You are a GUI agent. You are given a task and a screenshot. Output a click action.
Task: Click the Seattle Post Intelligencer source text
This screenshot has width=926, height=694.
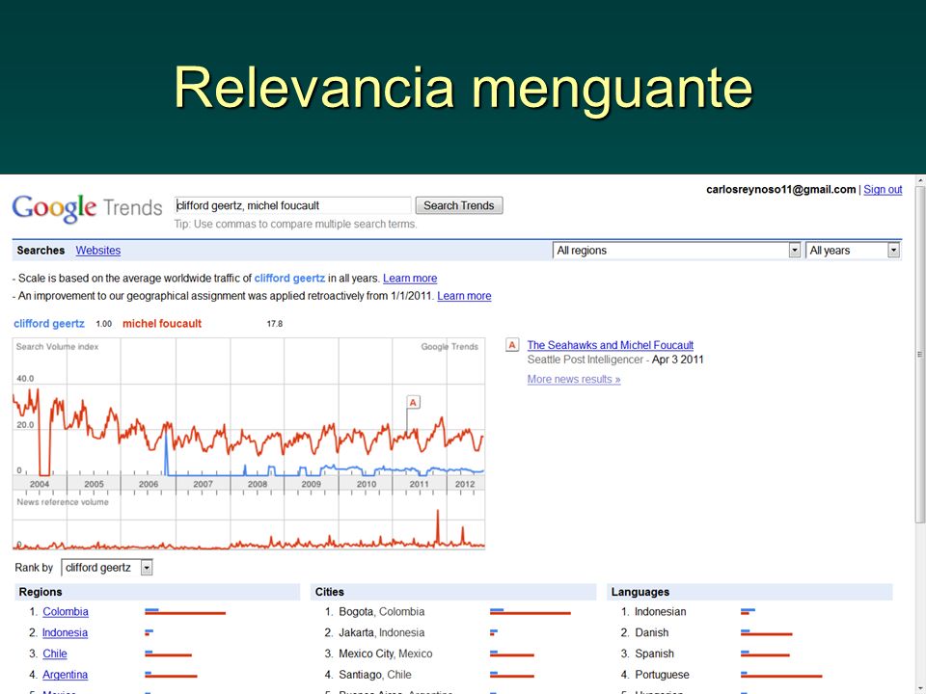pos(586,360)
